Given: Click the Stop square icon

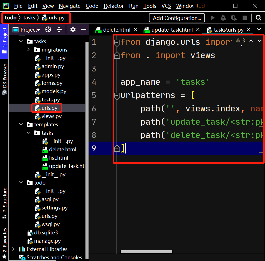Looking at the screenshot, I should 244,18.
